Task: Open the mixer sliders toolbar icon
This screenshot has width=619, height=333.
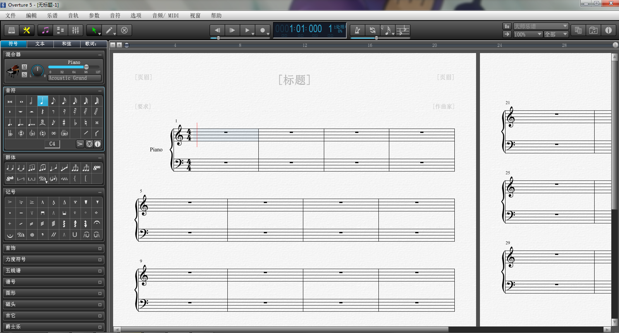Action: (76, 30)
